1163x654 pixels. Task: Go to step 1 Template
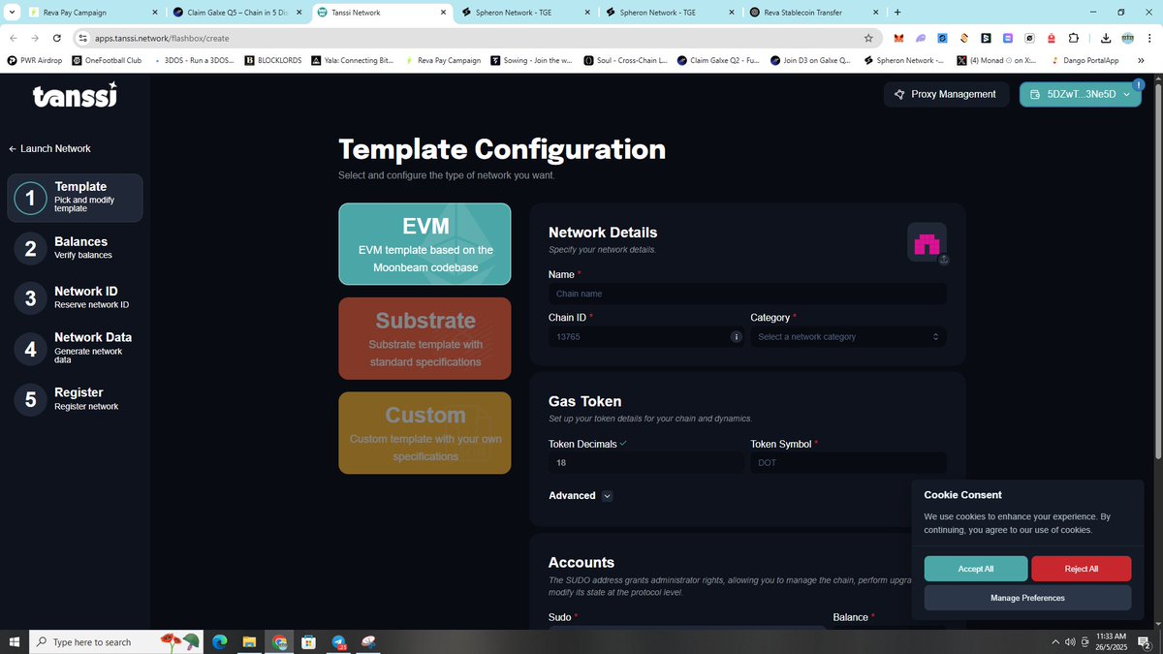coord(76,198)
